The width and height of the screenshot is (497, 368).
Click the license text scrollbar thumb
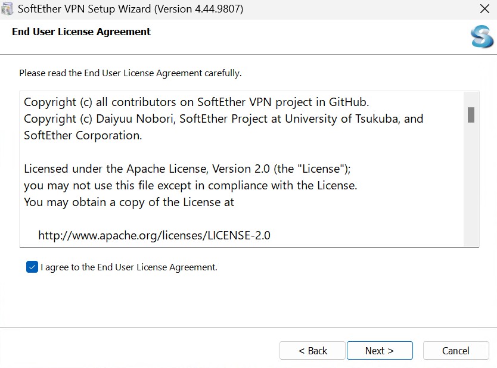471,114
